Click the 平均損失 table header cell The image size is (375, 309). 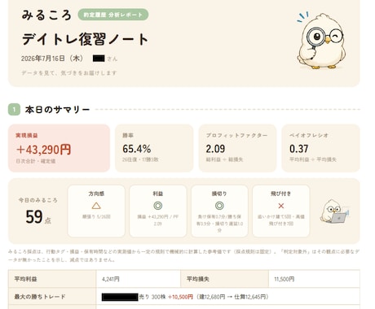(x=224, y=279)
